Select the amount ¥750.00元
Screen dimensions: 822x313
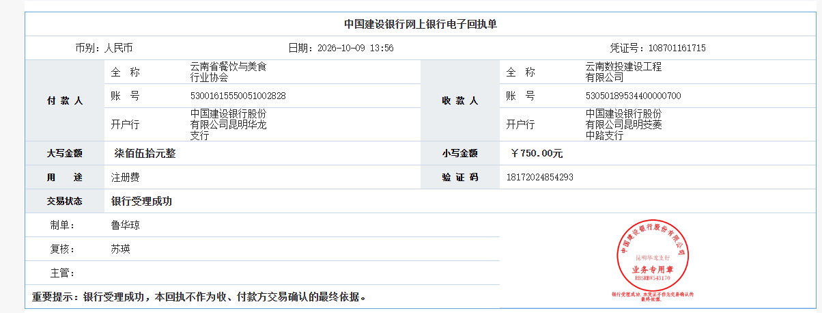click(x=537, y=154)
